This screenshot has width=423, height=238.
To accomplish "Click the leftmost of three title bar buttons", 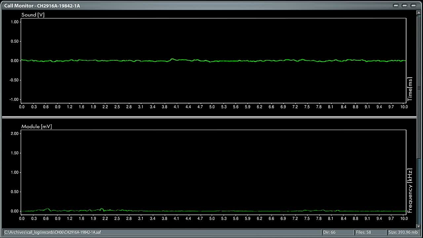I will pos(396,6).
